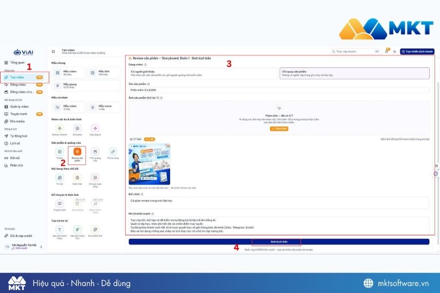Select the TVC quảng cáo tool
440x293 pixels.
click(x=95, y=154)
